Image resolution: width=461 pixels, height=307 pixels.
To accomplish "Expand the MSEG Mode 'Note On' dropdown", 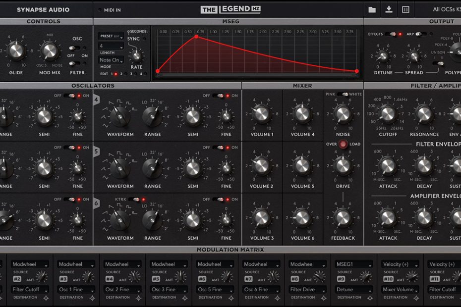I will 111,60.
